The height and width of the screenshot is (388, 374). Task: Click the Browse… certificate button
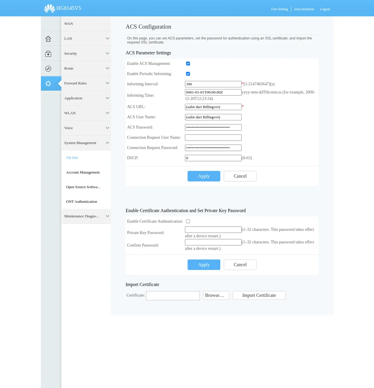[x=216, y=296]
